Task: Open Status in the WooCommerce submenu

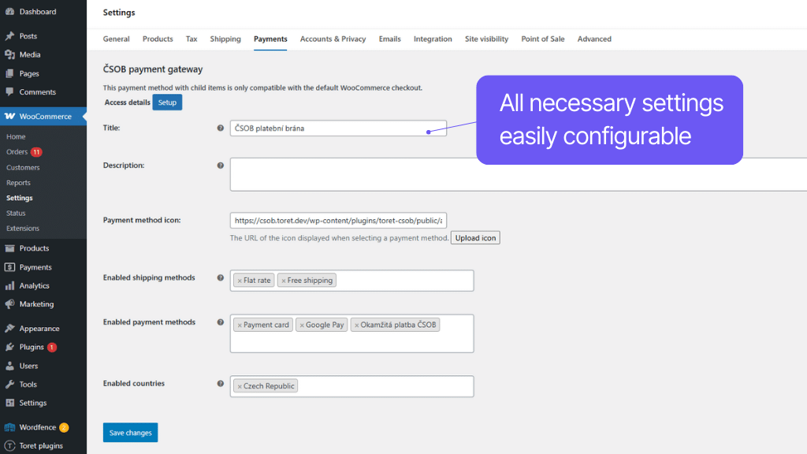Action: point(16,213)
